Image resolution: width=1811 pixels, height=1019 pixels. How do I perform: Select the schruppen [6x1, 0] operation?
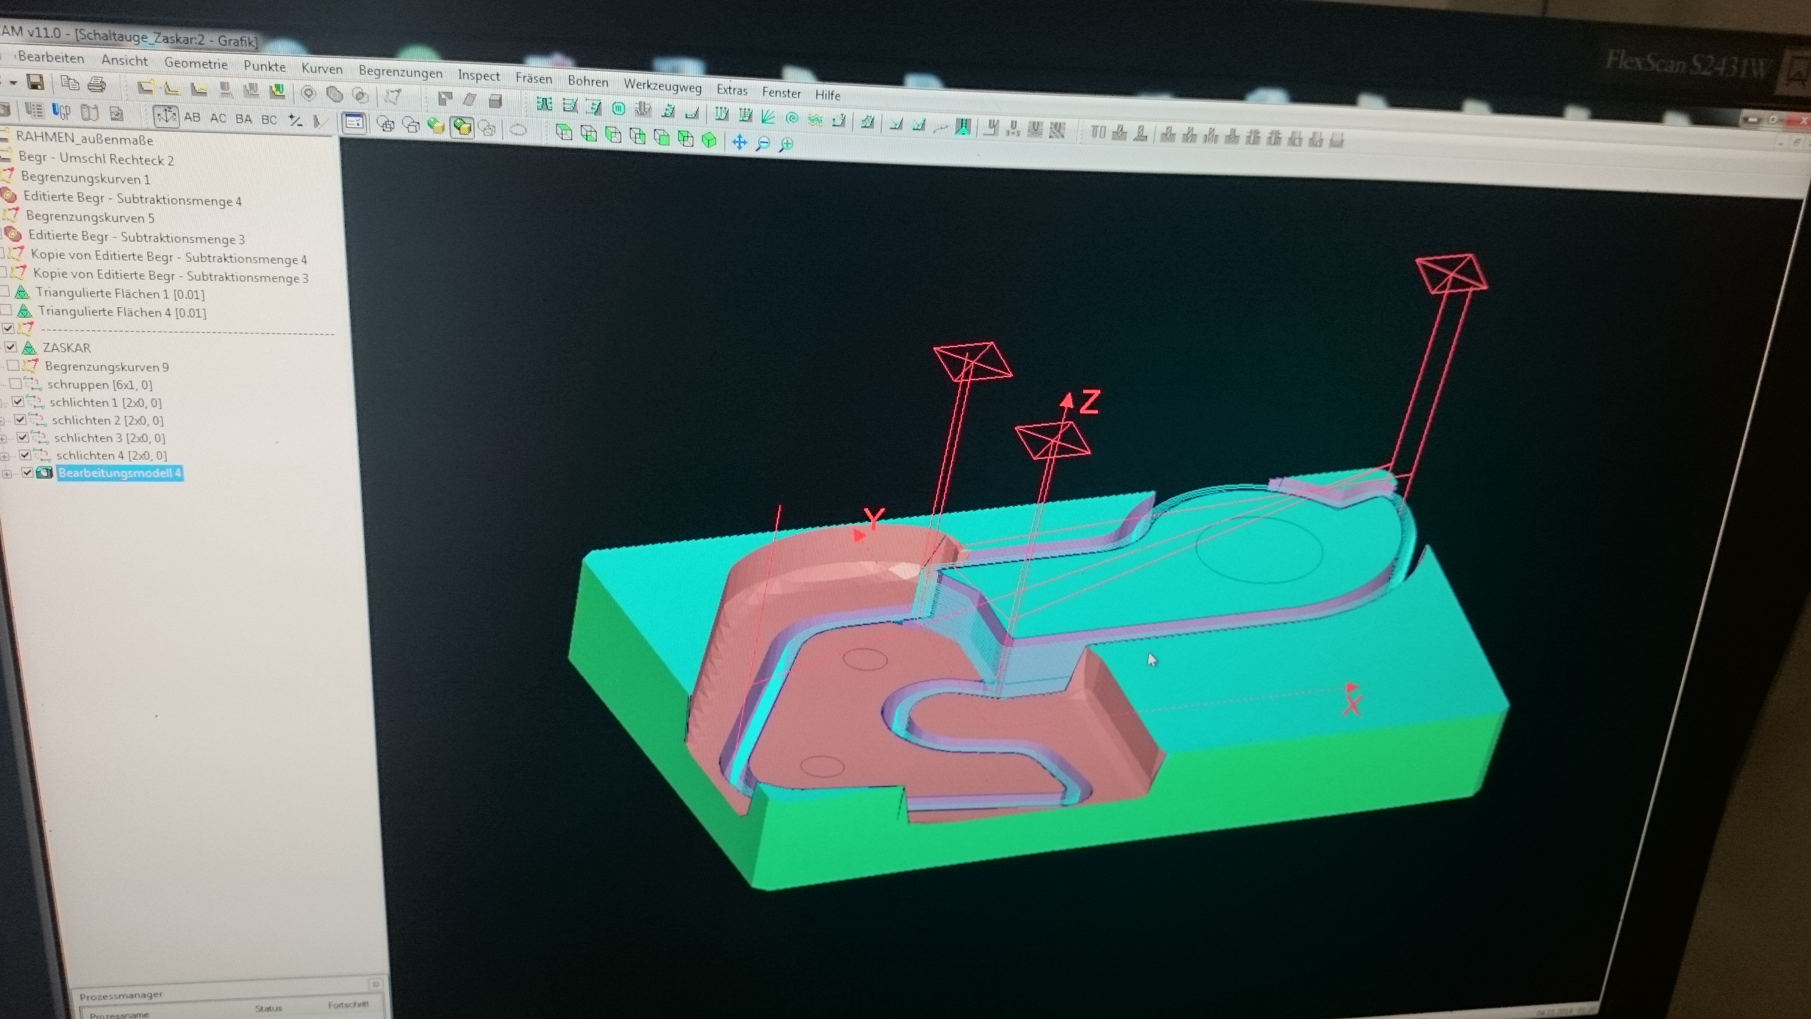tap(100, 384)
